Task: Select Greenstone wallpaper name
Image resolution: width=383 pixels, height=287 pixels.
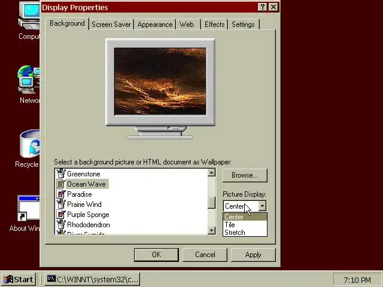Action: coord(84,174)
